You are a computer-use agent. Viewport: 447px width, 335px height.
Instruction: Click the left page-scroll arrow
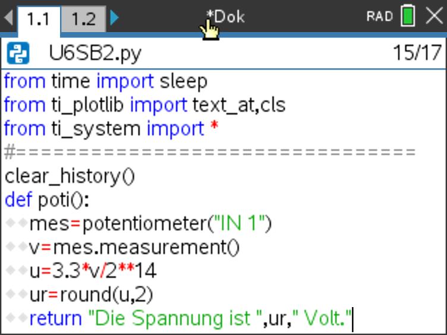tap(7, 18)
